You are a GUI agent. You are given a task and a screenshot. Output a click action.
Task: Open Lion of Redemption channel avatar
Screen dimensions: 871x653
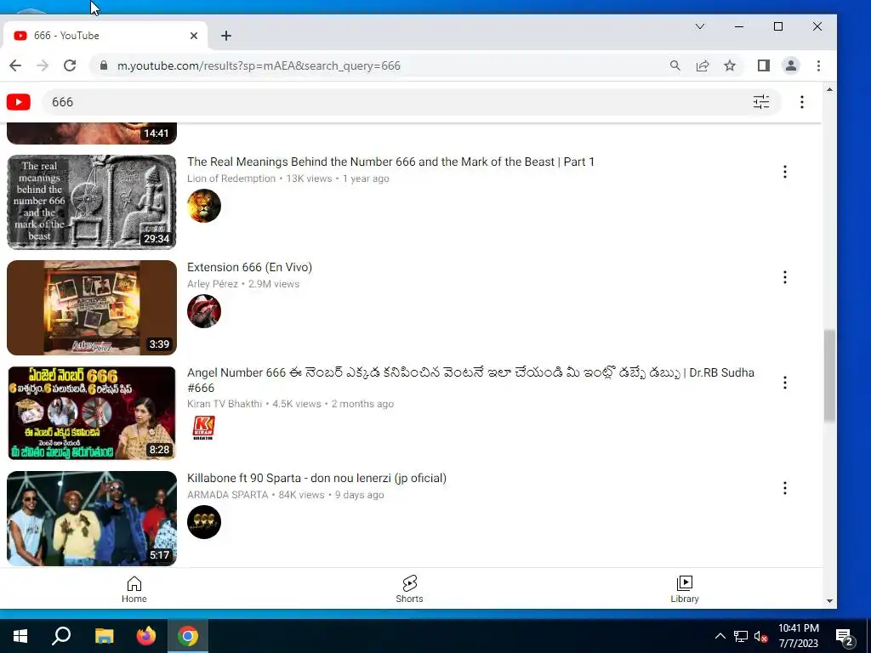tap(204, 206)
